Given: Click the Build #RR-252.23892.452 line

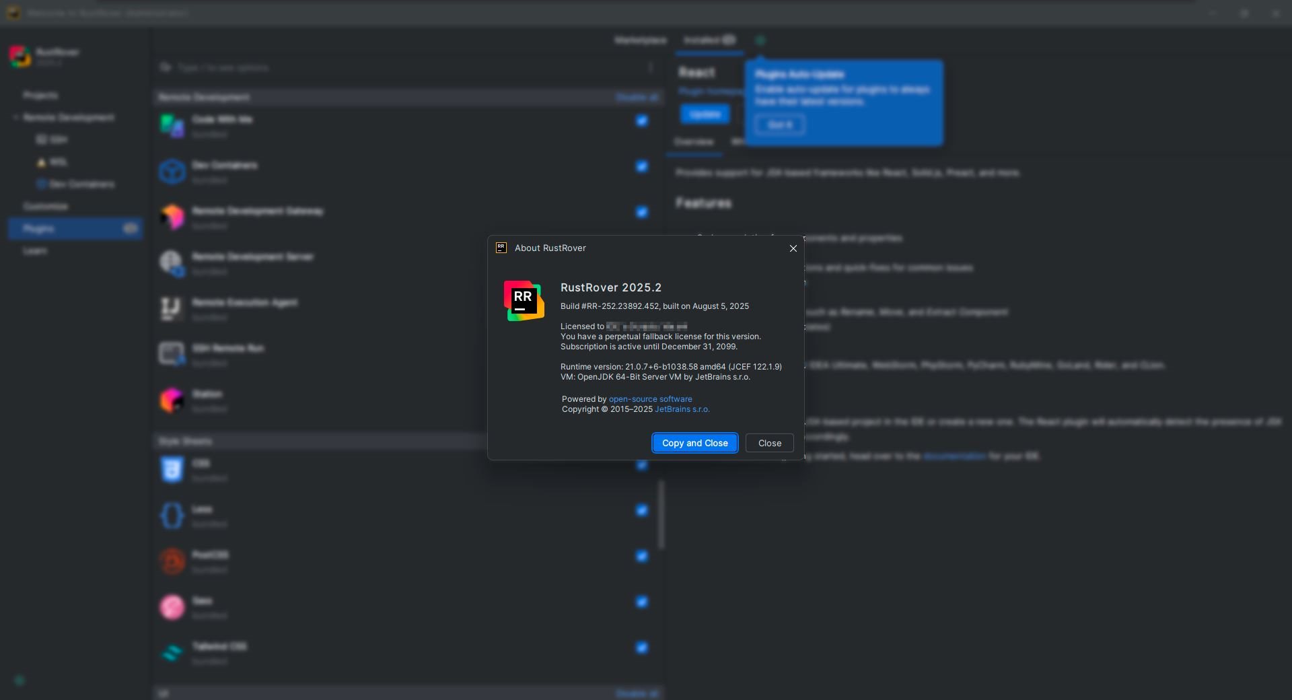Looking at the screenshot, I should 655,306.
